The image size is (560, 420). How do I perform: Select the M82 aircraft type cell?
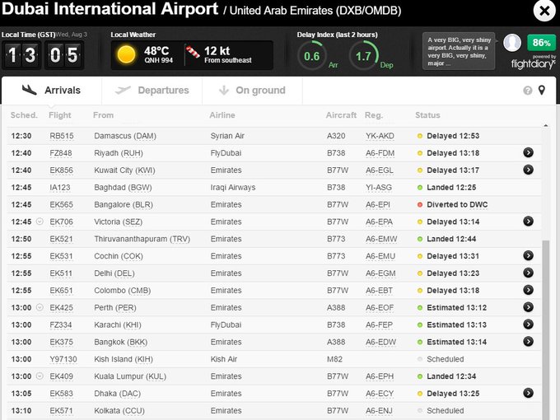pos(334,359)
